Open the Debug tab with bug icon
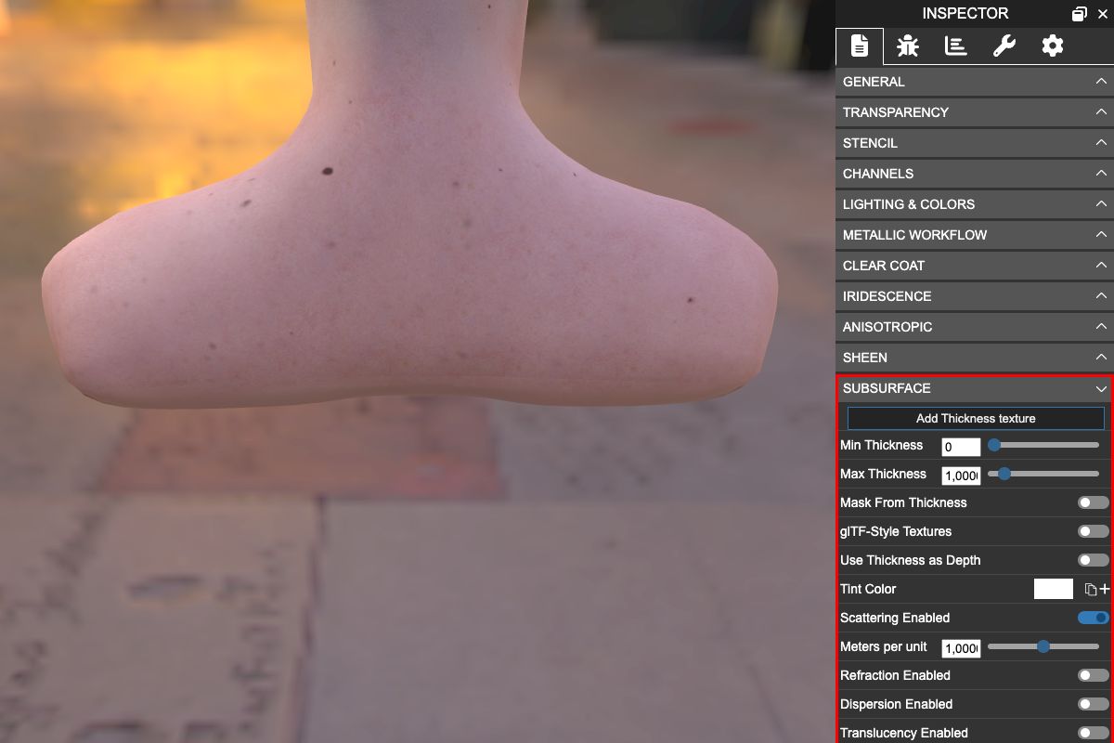 pyautogui.click(x=907, y=46)
